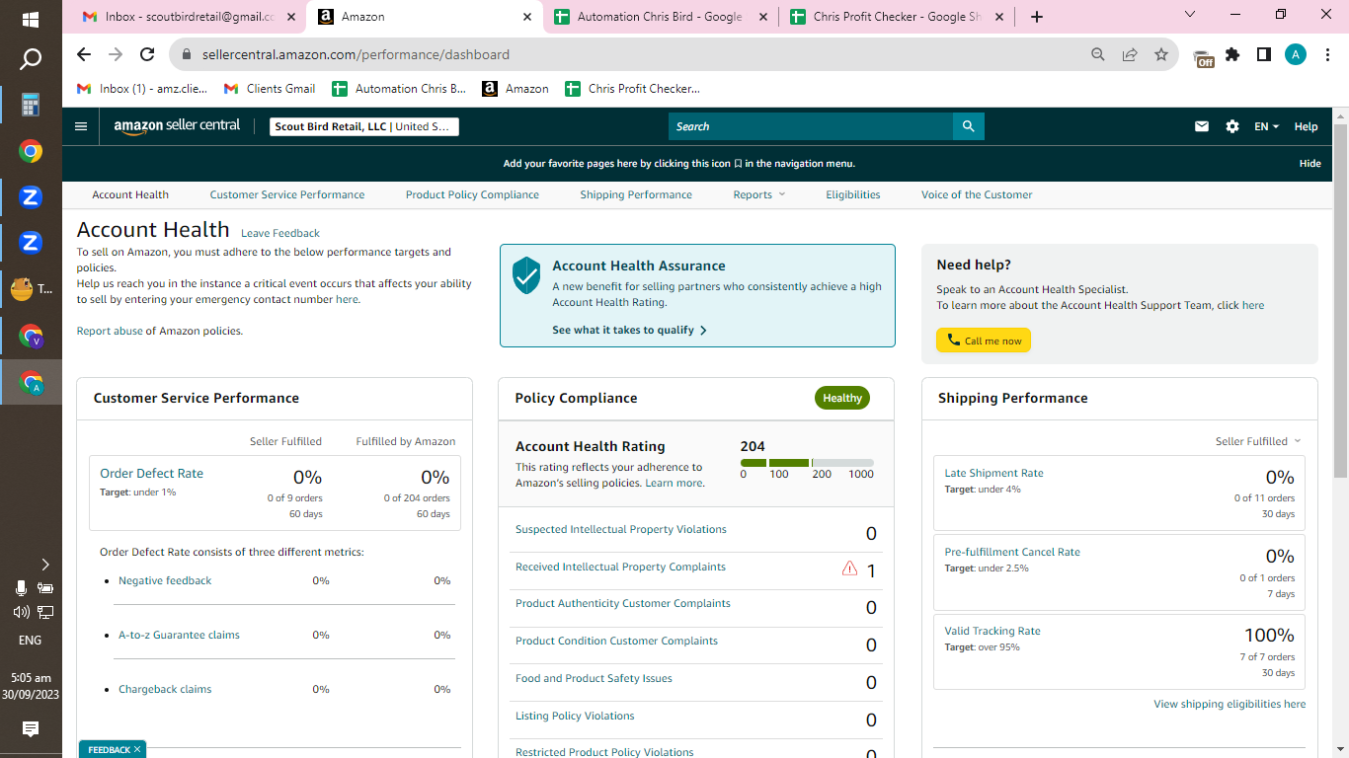The height and width of the screenshot is (758, 1349).
Task: Close the Feedback widget
Action: point(137,750)
